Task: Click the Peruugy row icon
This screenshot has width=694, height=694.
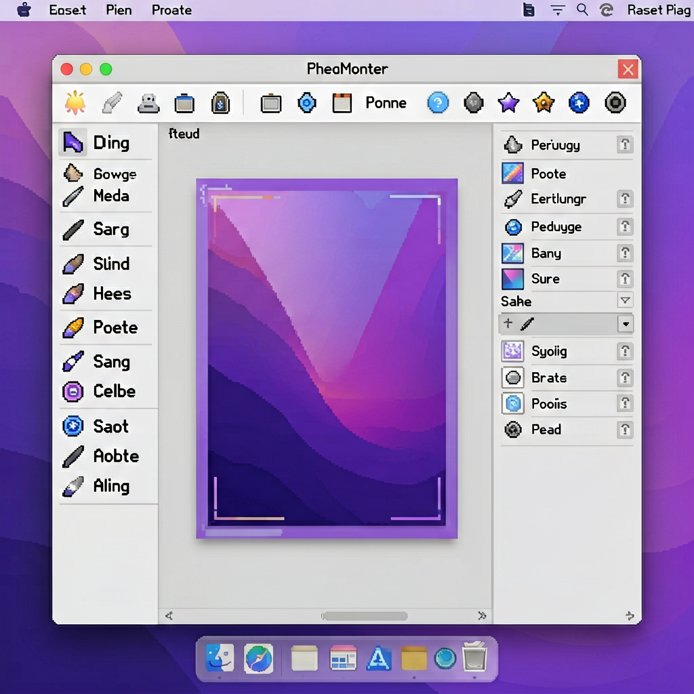Action: 512,145
